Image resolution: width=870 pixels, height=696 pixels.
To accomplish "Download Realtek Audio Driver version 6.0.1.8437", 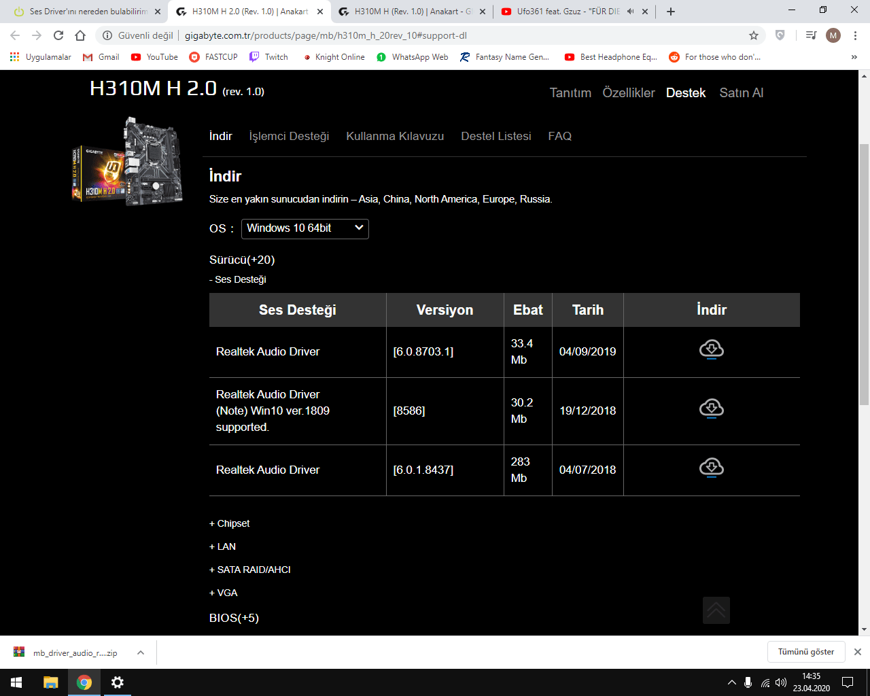I will (x=712, y=468).
